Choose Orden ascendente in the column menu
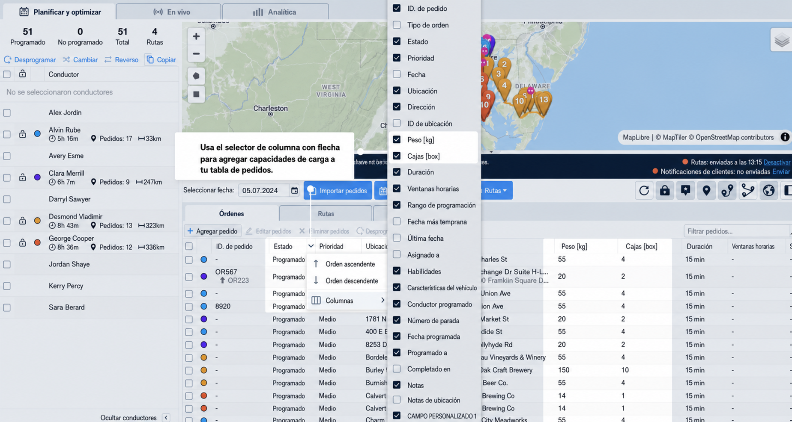792x422 pixels. (346, 264)
